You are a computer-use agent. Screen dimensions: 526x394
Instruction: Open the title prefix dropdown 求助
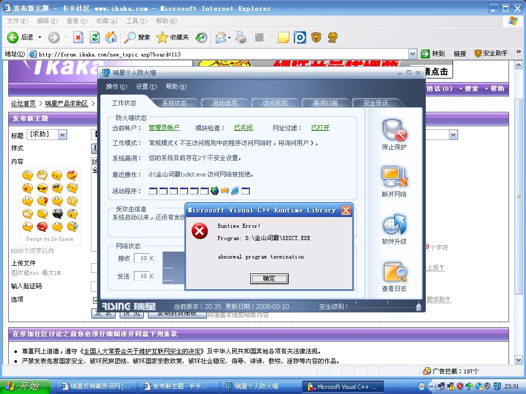click(x=62, y=135)
